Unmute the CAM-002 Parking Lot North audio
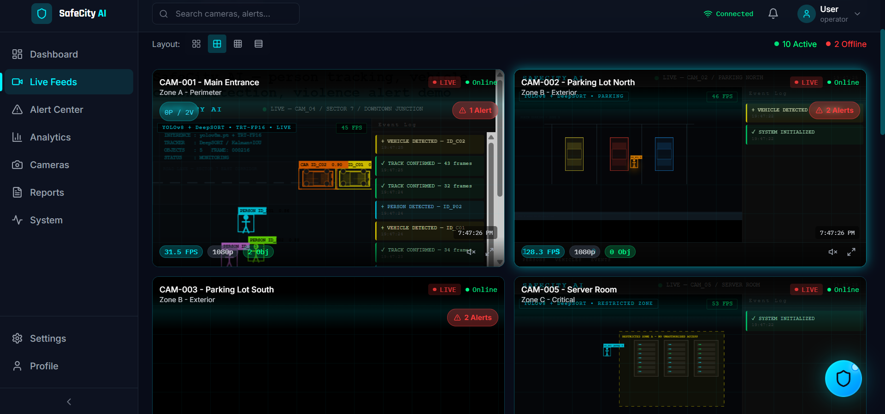885x414 pixels. tap(833, 252)
